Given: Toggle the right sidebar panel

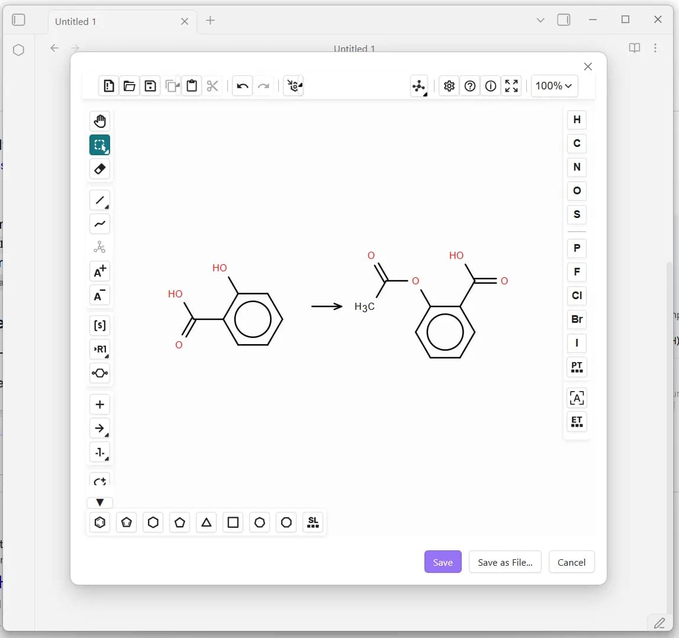Looking at the screenshot, I should click(564, 20).
